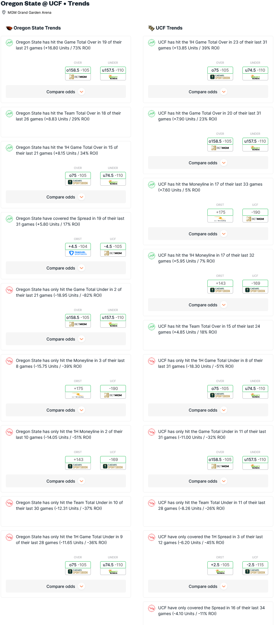This screenshot has width=274, height=625.
Task: Open Oregon State Team Total Over 18 of 26 trend card
Action: click(66, 122)
